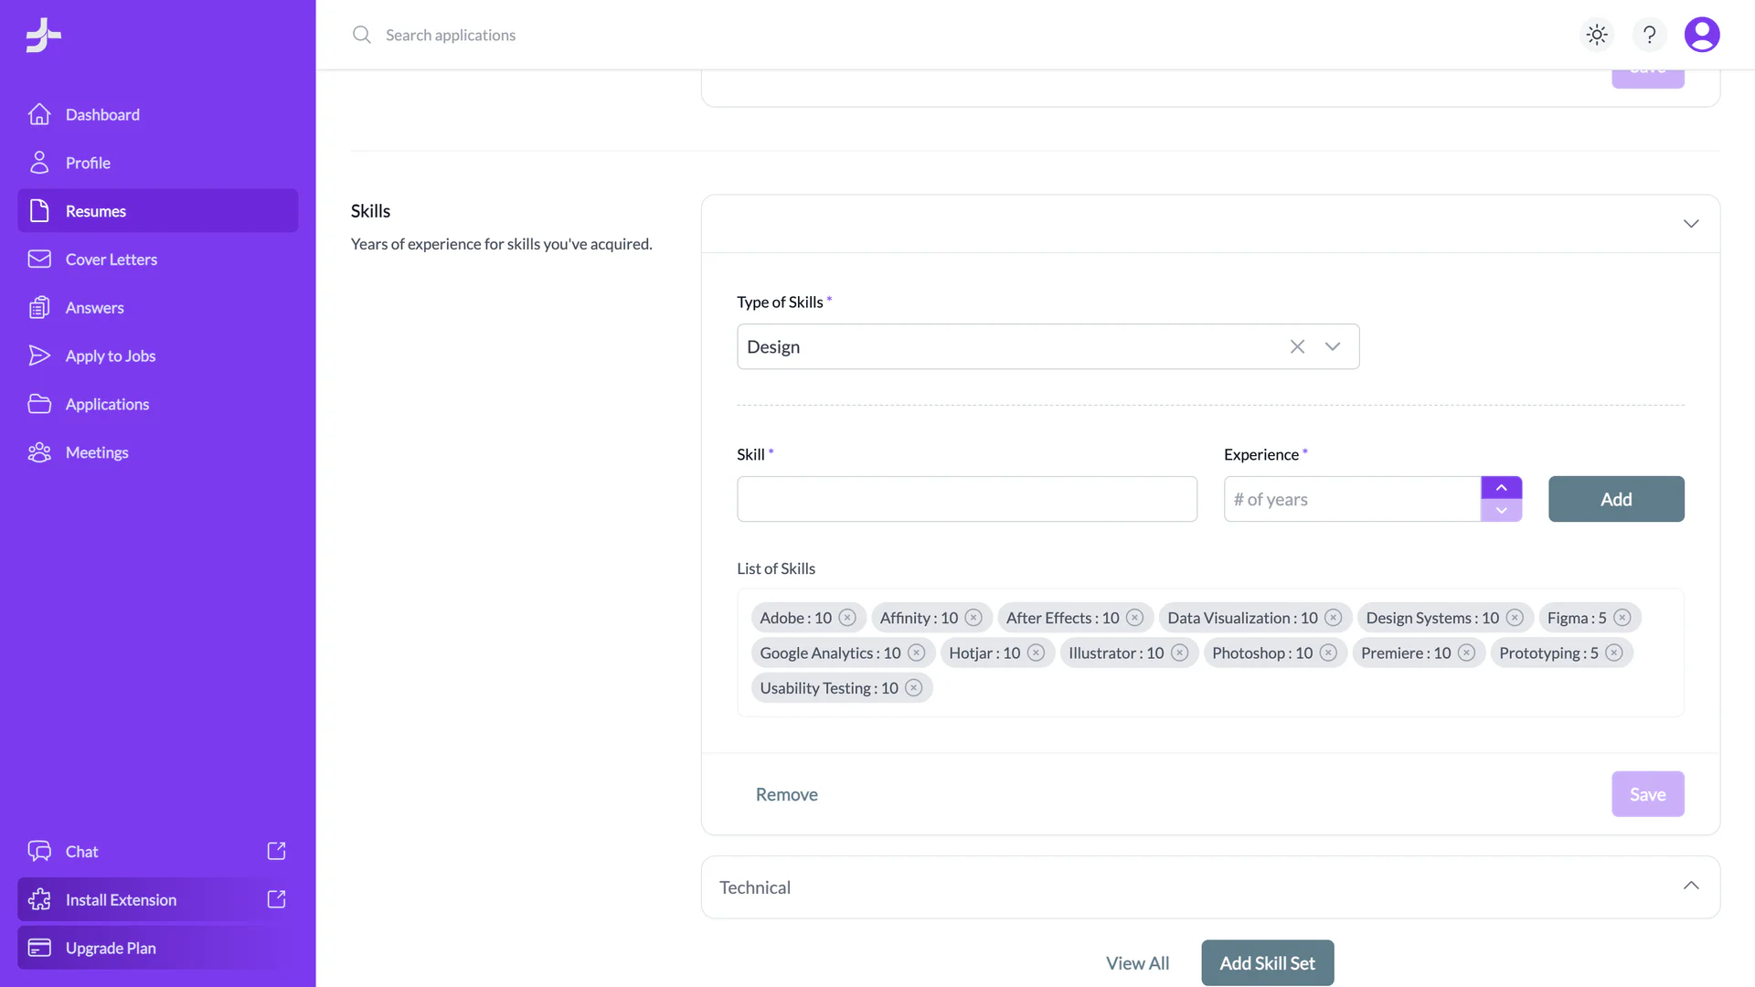
Task: Increase years of experience stepper
Action: 1501,488
